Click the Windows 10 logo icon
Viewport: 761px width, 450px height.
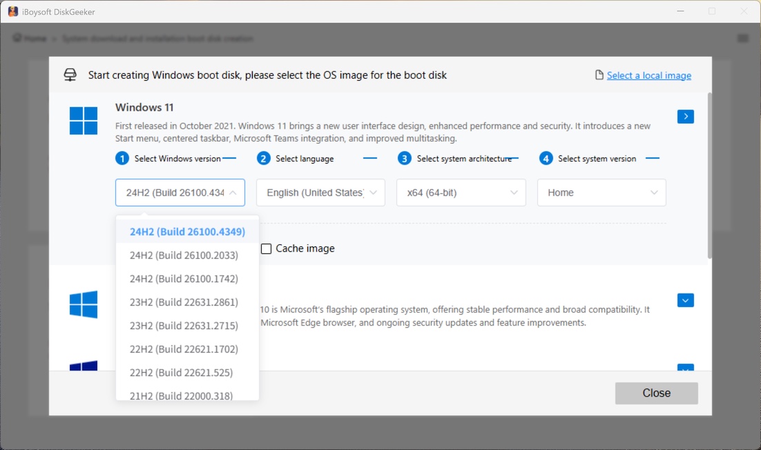pyautogui.click(x=83, y=304)
